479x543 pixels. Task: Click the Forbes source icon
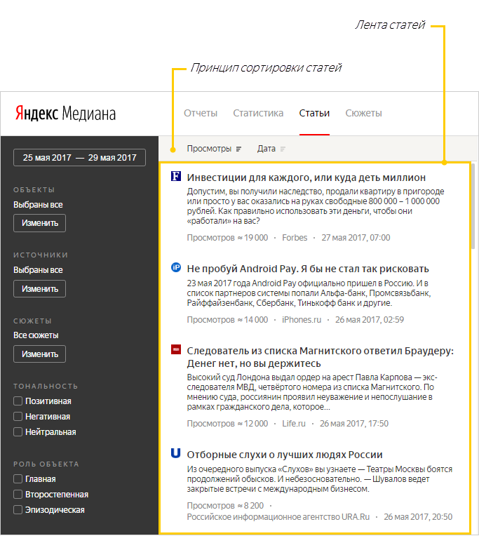[x=176, y=176]
